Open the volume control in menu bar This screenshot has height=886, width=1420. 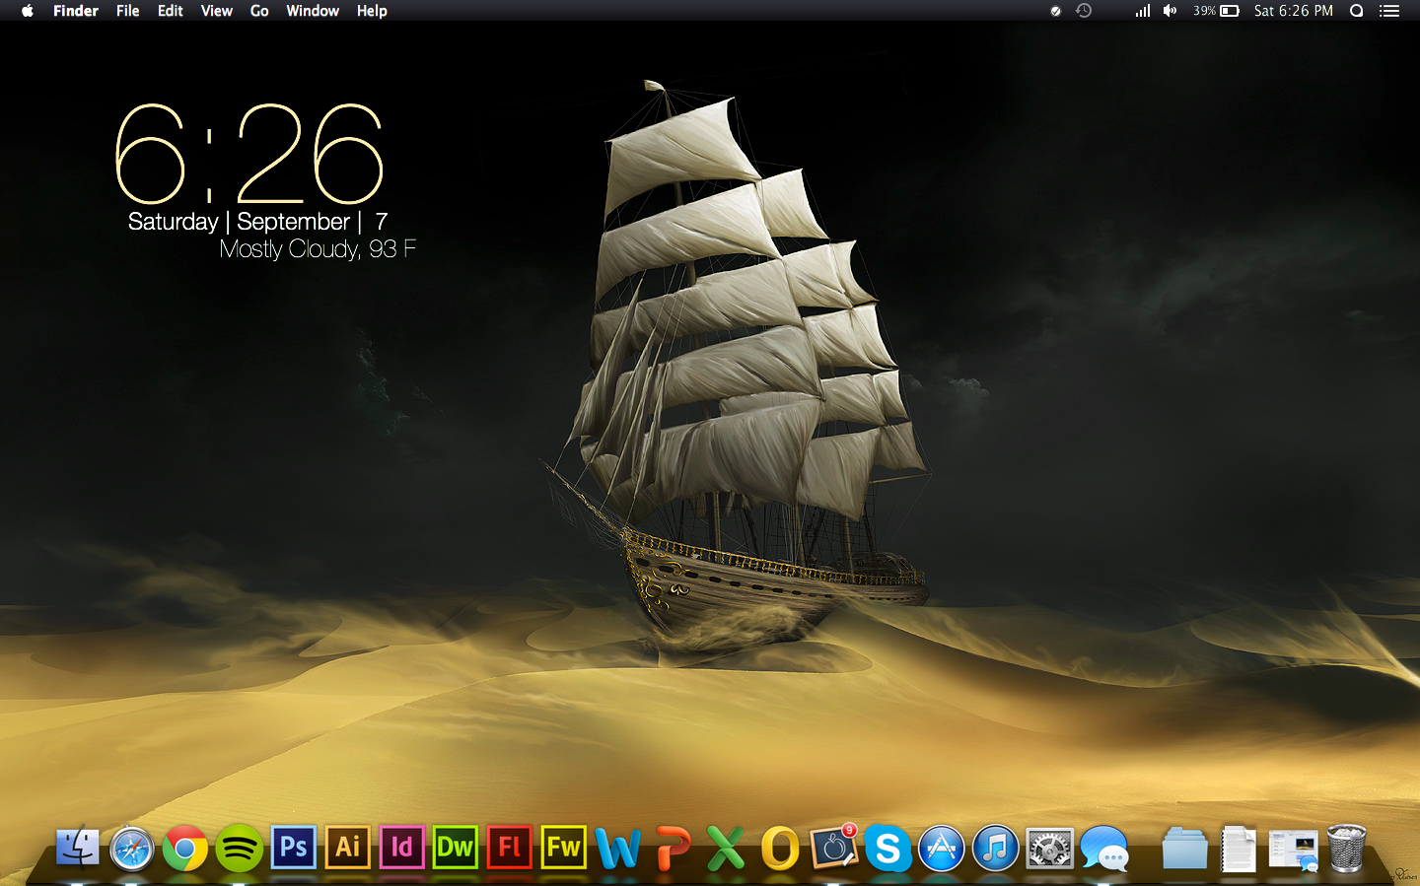point(1170,11)
